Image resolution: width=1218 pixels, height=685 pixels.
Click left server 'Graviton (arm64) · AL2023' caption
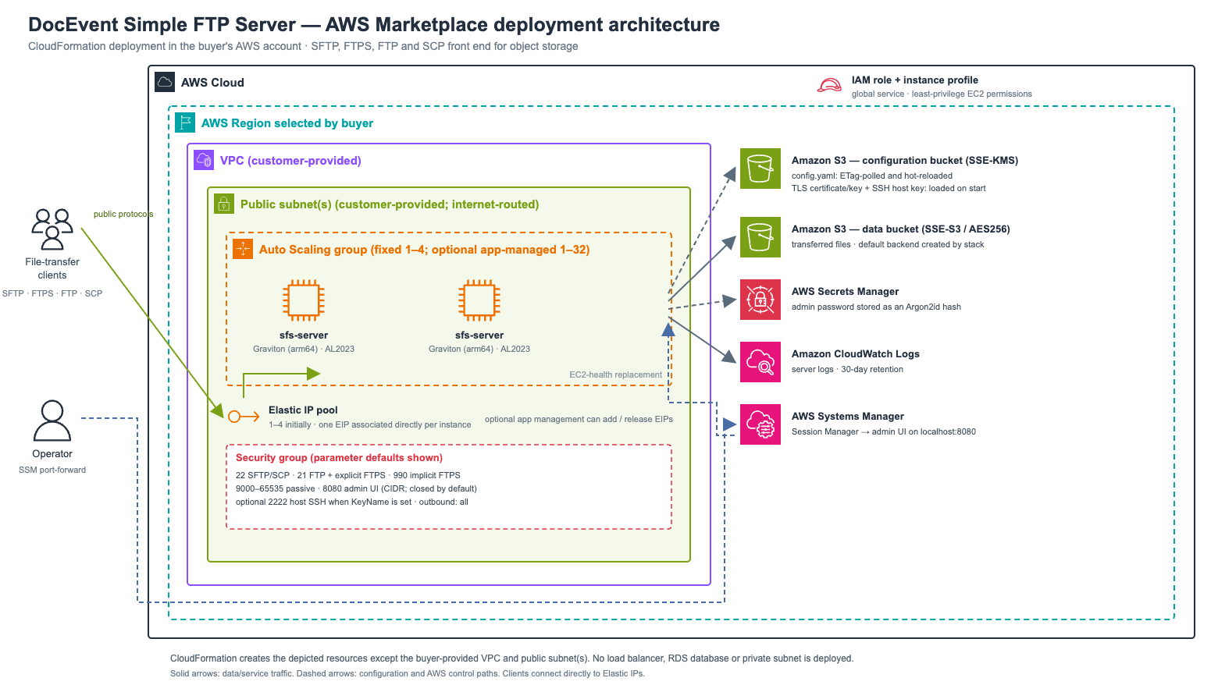click(x=304, y=349)
